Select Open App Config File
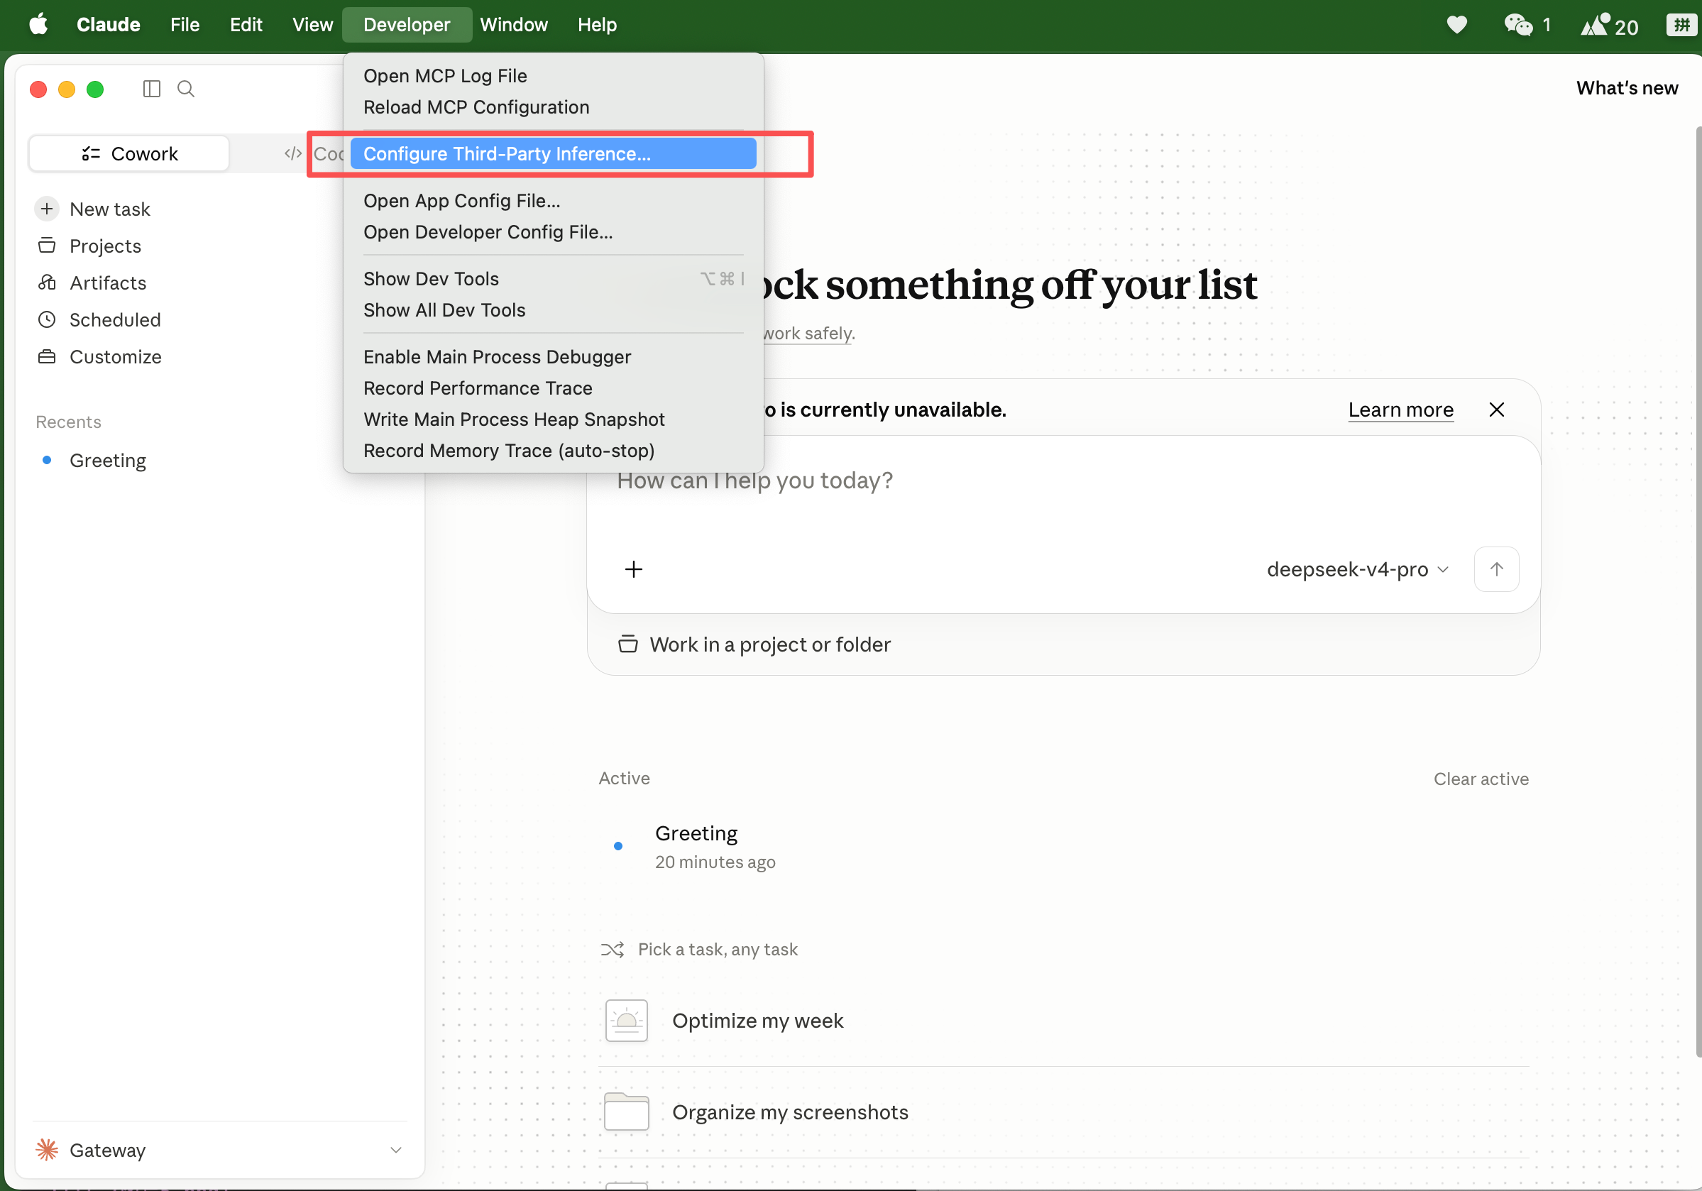 point(553,201)
